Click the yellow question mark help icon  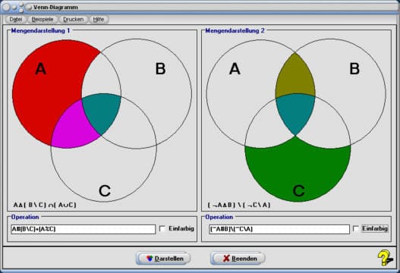tap(385, 258)
